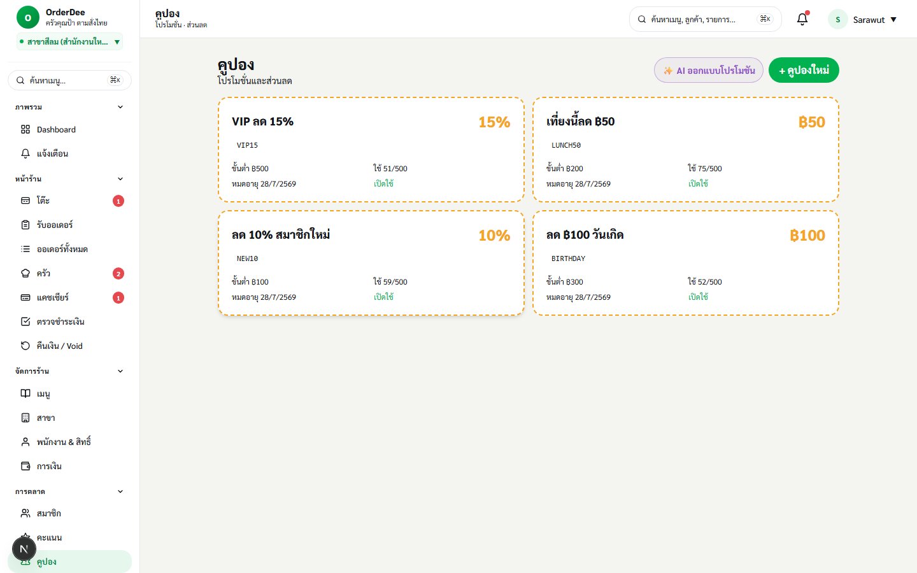This screenshot has height=573, width=917.
Task: Click the orange ฿100 discount value
Action: tap(807, 236)
